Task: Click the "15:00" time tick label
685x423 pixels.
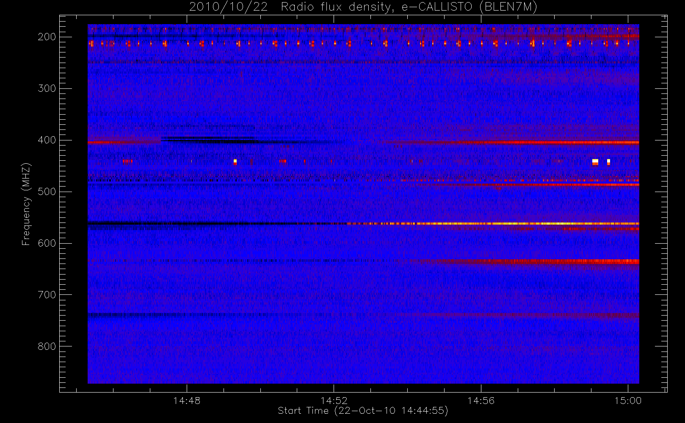Action: (628, 401)
